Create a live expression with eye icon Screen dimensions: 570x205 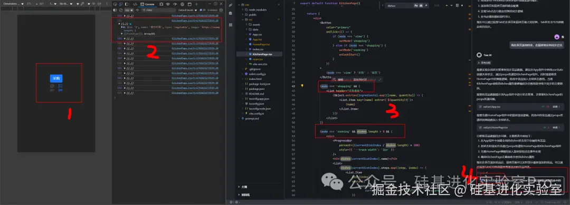pyautogui.click(x=137, y=10)
